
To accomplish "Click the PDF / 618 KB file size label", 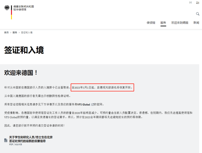I will 15,144.
